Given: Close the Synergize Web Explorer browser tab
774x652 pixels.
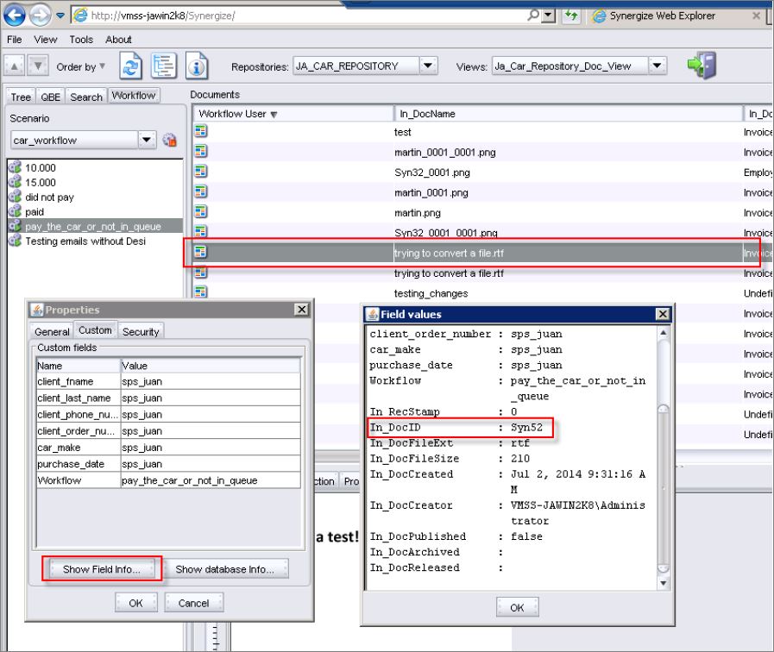Looking at the screenshot, I should pyautogui.click(x=756, y=16).
